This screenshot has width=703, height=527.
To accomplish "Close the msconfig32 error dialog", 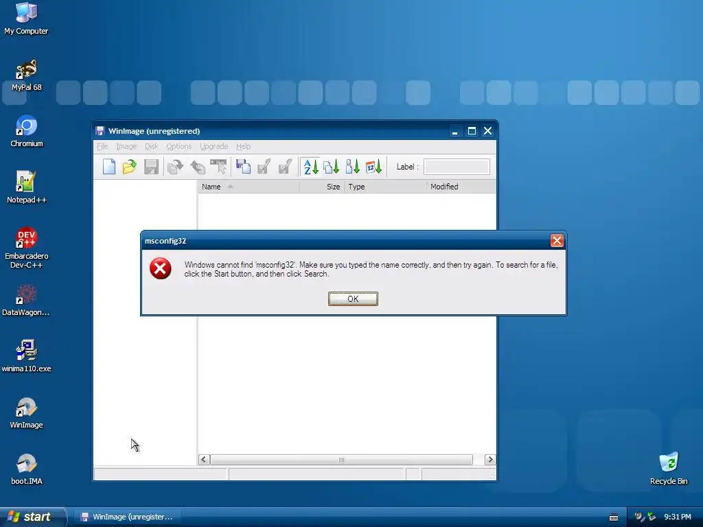I will pos(557,241).
